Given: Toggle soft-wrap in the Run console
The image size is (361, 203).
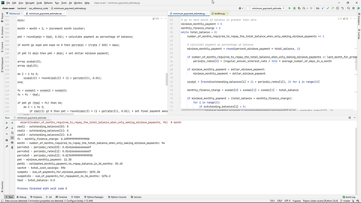Looking at the screenshot, I should click(12, 133).
